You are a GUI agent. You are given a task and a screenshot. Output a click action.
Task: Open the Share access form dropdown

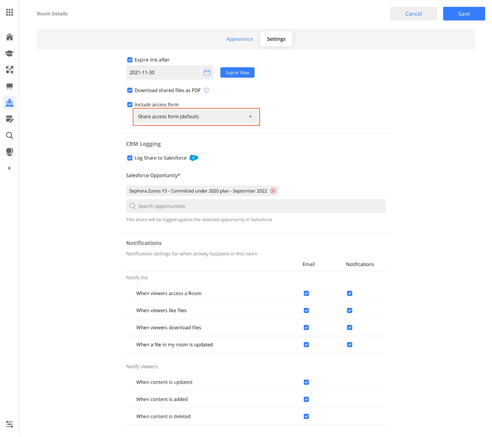pyautogui.click(x=196, y=117)
